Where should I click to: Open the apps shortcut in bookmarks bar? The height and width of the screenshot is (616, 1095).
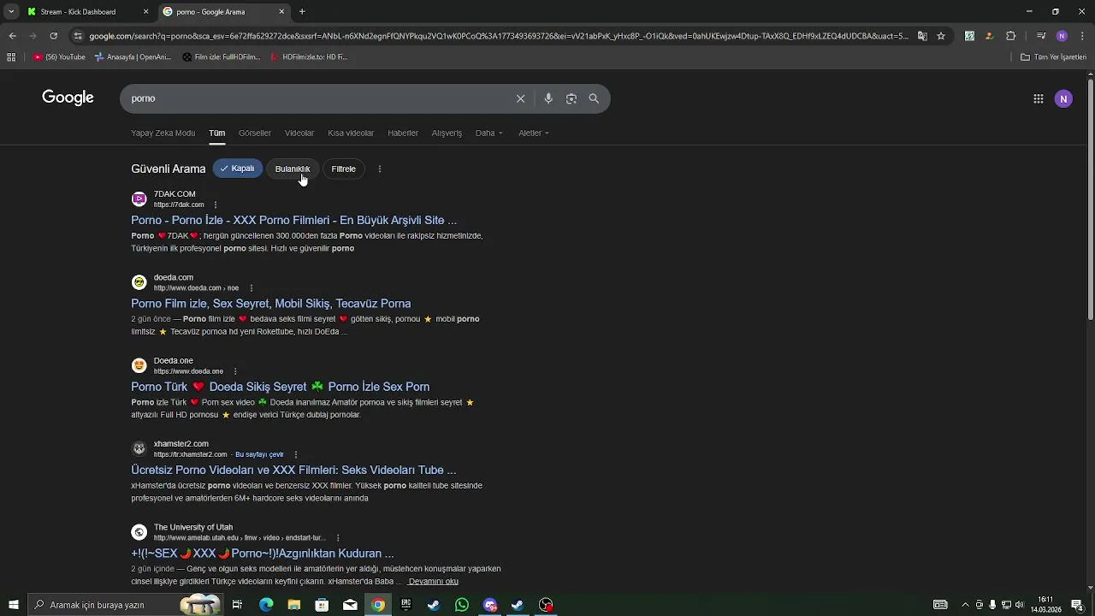click(x=11, y=57)
